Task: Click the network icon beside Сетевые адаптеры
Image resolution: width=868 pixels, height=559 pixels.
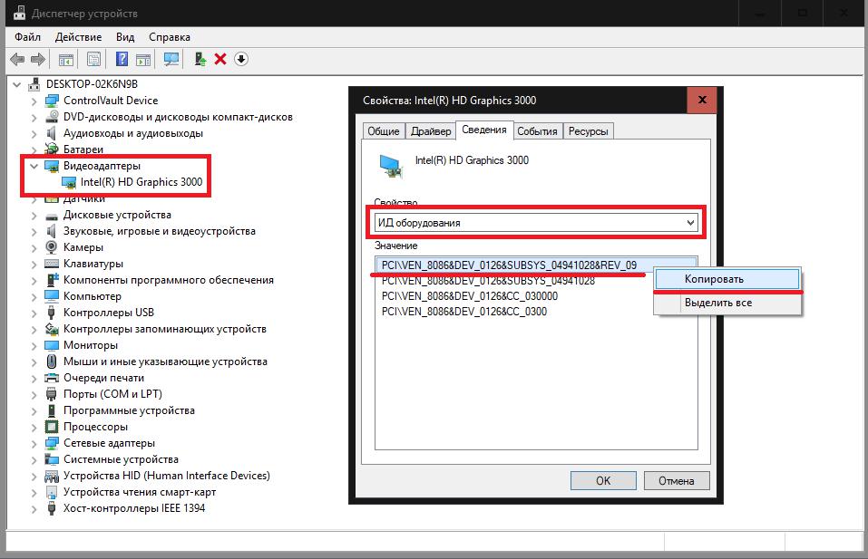Action: (52, 443)
